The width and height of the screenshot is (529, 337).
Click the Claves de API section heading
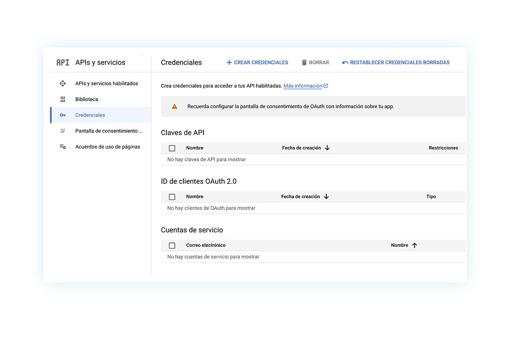183,133
